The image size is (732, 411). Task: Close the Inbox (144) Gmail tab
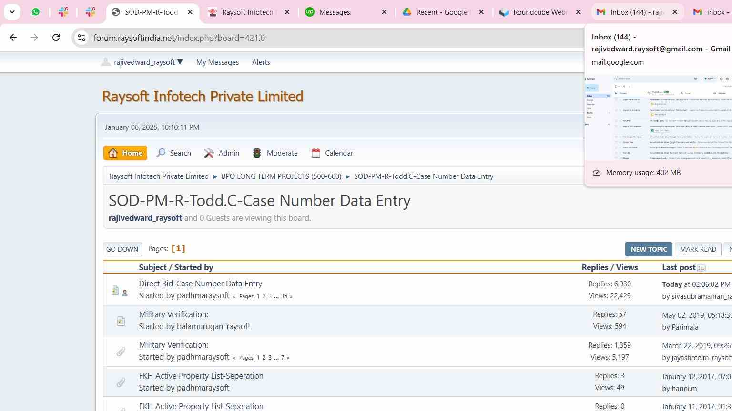tap(675, 12)
